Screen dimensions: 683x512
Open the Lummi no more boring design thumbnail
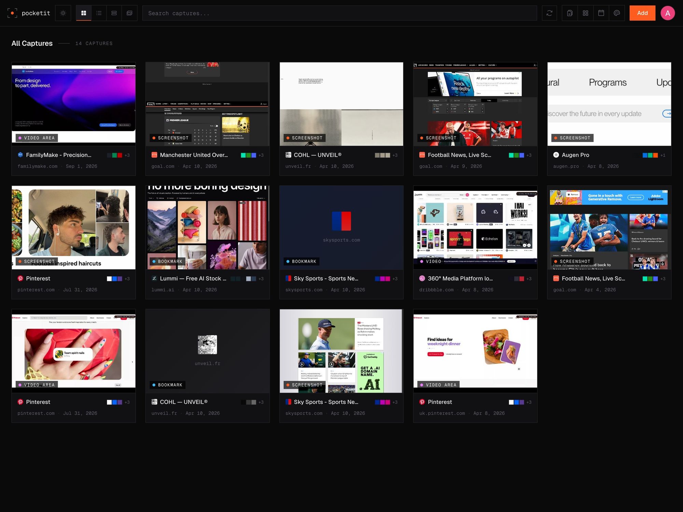[x=208, y=227]
